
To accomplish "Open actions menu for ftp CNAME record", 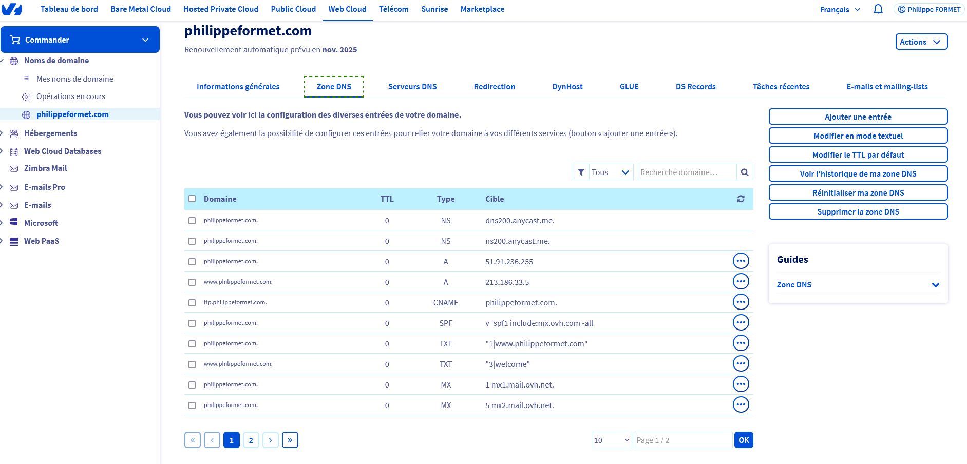I will pos(741,302).
